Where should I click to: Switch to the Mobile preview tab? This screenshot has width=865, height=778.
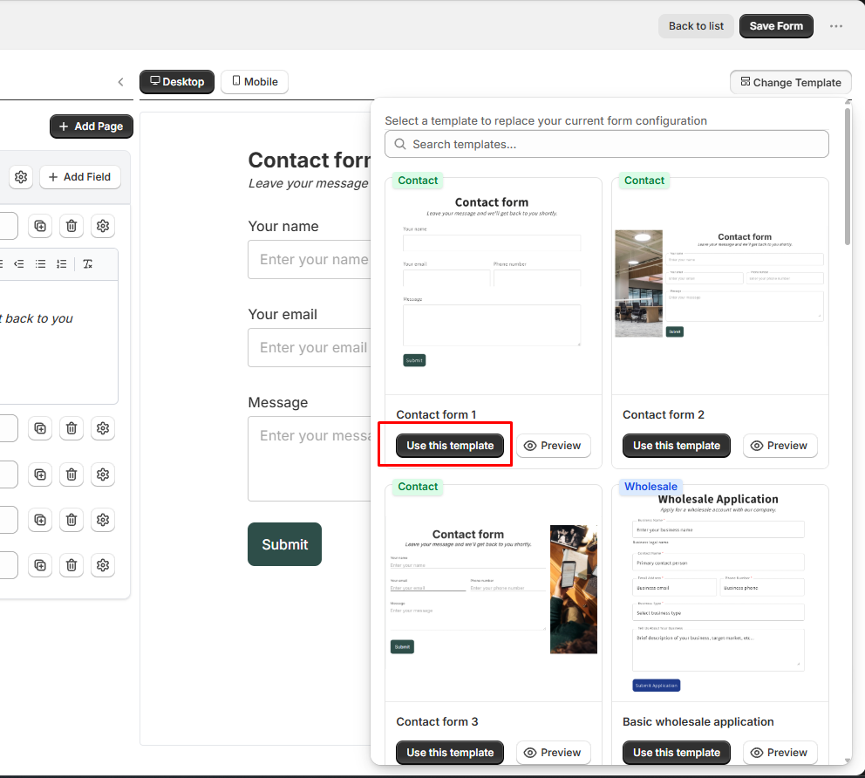point(255,82)
